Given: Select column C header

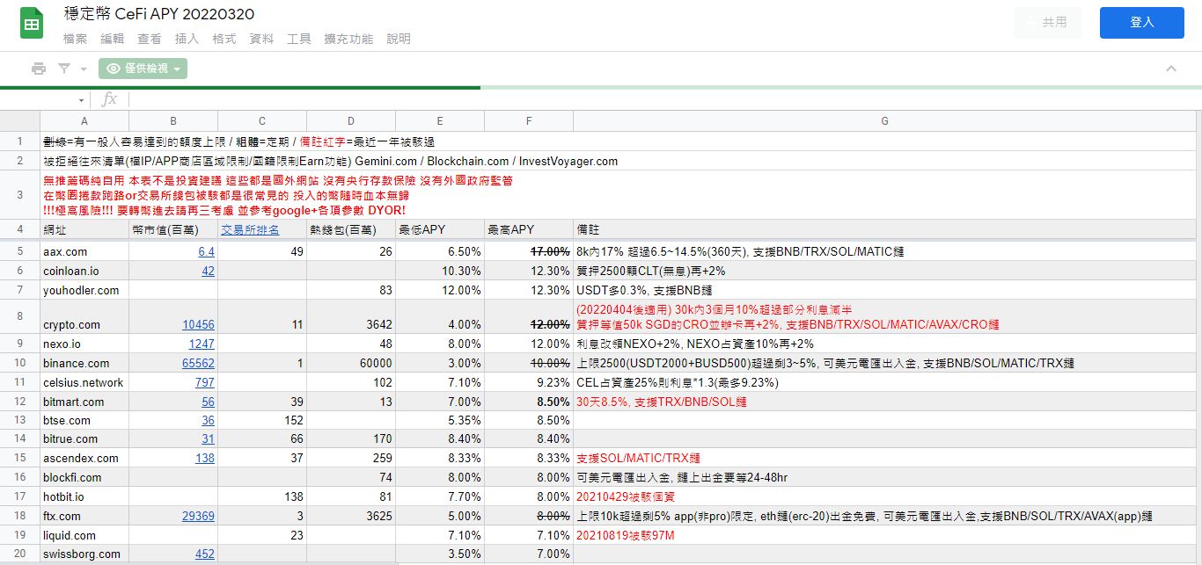Looking at the screenshot, I should pyautogui.click(x=262, y=120).
